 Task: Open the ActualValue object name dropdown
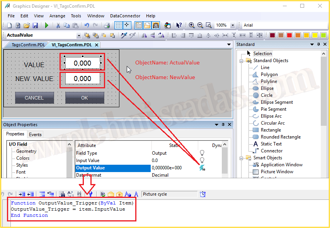[x=79, y=35]
